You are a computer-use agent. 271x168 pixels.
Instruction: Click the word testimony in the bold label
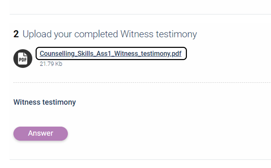point(59,102)
